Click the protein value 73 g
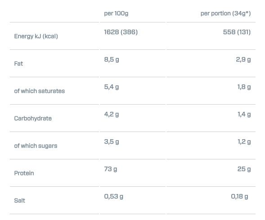Viewport: 265px width, 220px height. tap(111, 169)
